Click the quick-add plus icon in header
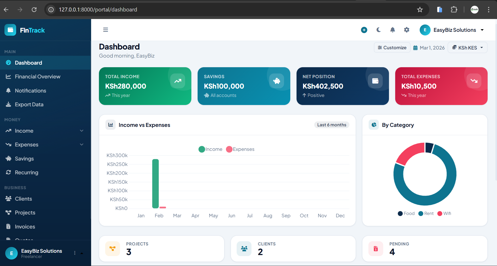 click(364, 30)
